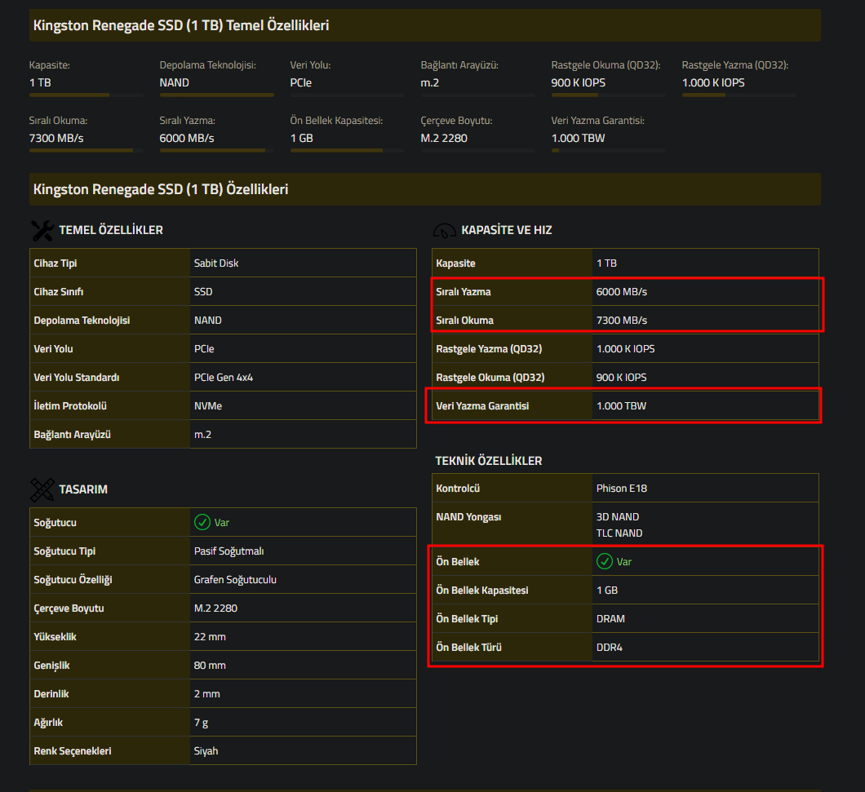Screen dimensions: 865x792
Task: Click the Pasif Soğutmalı value
Action: pyautogui.click(x=229, y=551)
